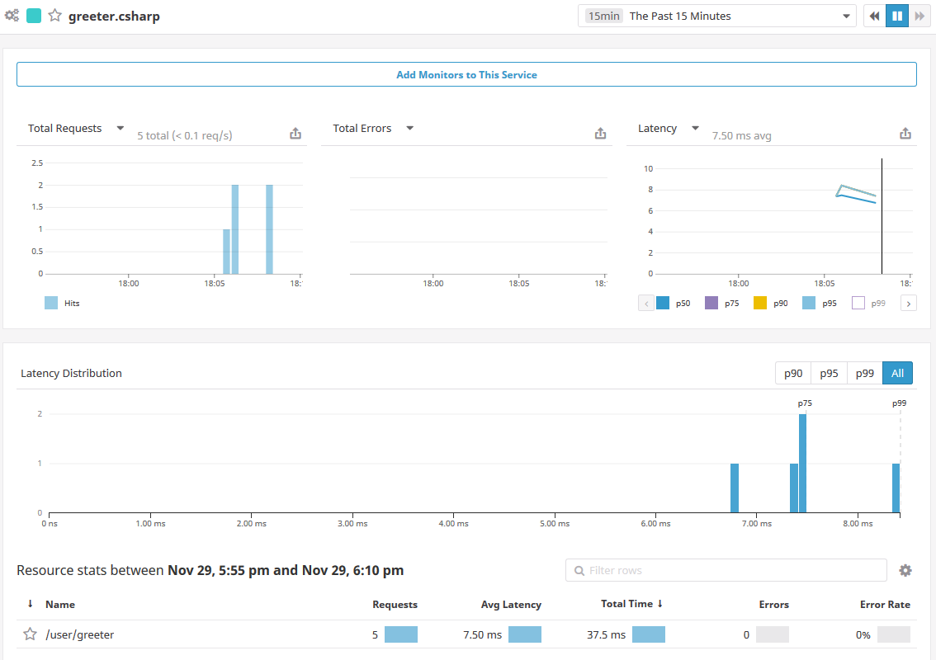Select the p90 distribution tab

(x=792, y=373)
